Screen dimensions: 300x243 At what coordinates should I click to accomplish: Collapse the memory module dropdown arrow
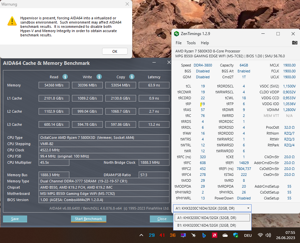pyautogui.click(x=248, y=208)
